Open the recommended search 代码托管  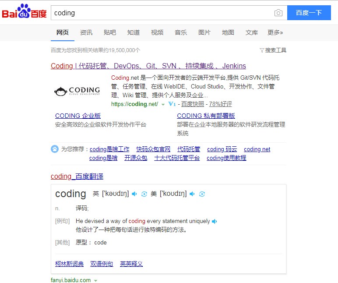click(x=189, y=149)
